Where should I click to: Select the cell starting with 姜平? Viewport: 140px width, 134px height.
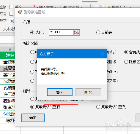[x=7, y=75]
